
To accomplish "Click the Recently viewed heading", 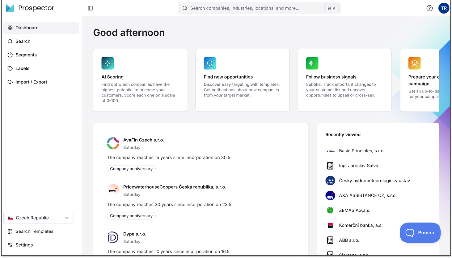I will click(343, 135).
